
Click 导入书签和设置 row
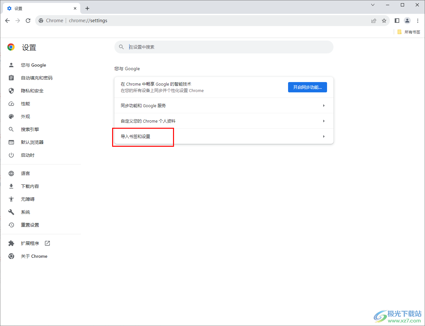[x=224, y=136]
